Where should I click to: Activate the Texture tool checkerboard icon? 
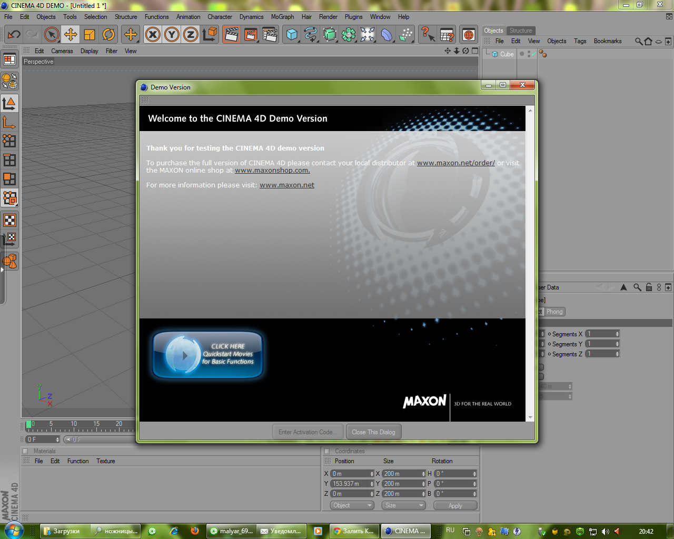9,220
